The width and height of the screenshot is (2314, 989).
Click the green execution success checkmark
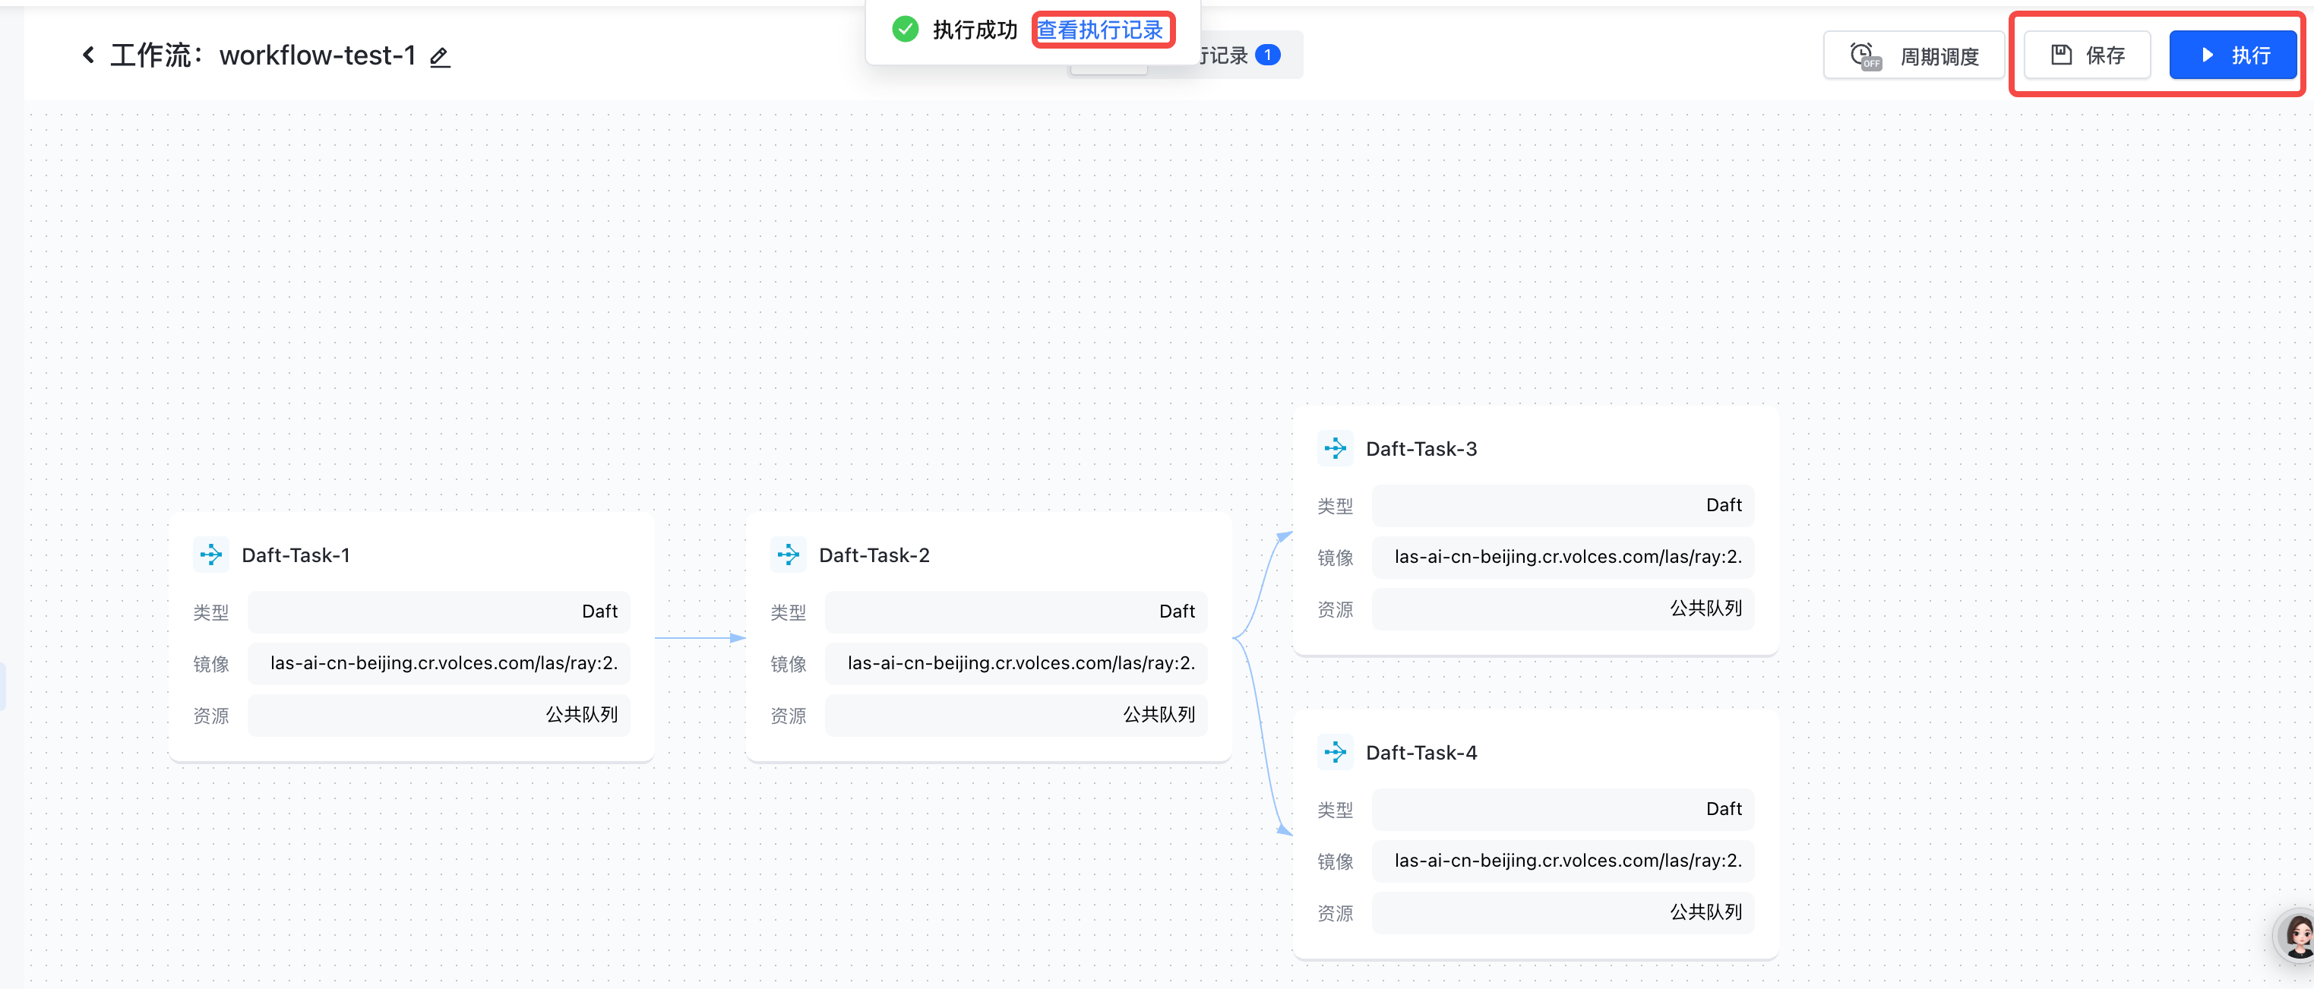coord(905,30)
